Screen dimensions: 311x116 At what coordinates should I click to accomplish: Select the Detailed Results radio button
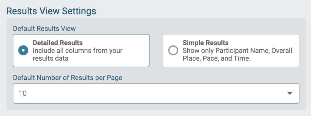pyautogui.click(x=23, y=51)
